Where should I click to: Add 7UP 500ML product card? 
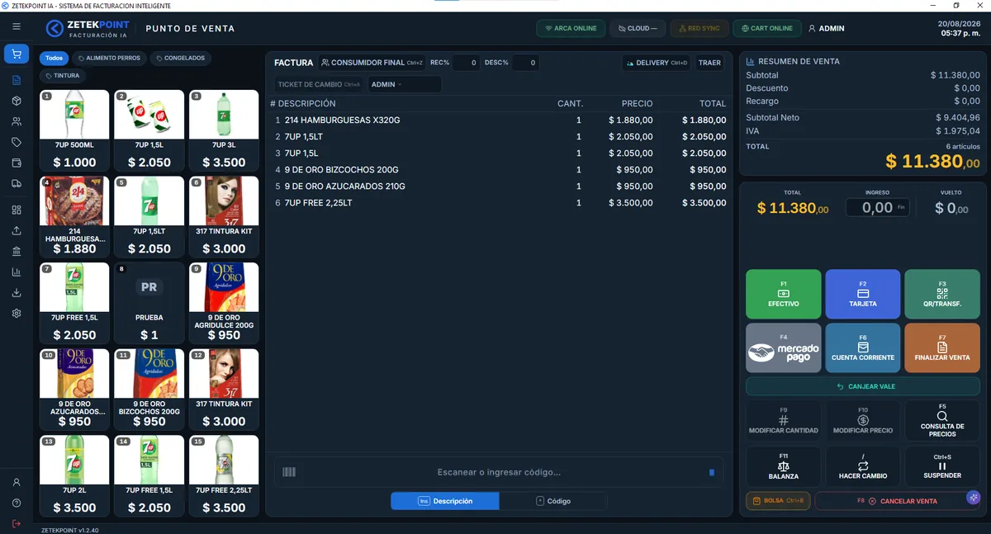tap(74, 130)
